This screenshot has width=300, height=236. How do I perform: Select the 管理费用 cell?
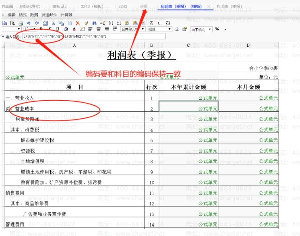tap(75, 222)
